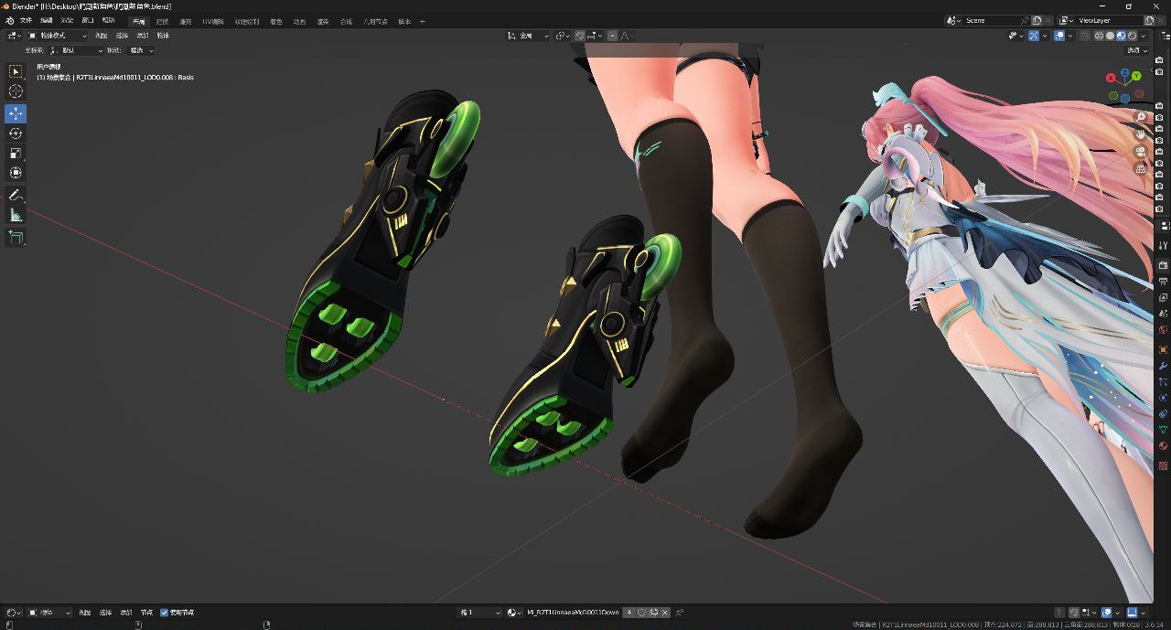Open the 文件 menu
This screenshot has height=630, width=1171.
click(26, 20)
